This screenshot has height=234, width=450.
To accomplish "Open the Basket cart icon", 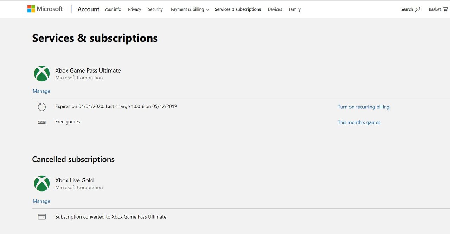I will pos(445,9).
